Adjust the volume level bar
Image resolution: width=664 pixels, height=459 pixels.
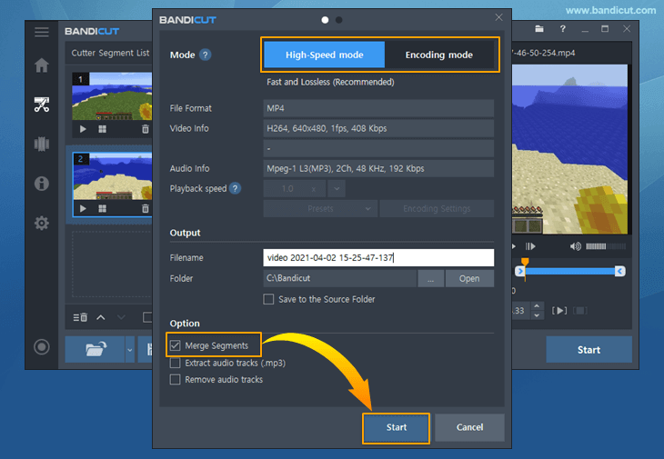click(x=606, y=246)
